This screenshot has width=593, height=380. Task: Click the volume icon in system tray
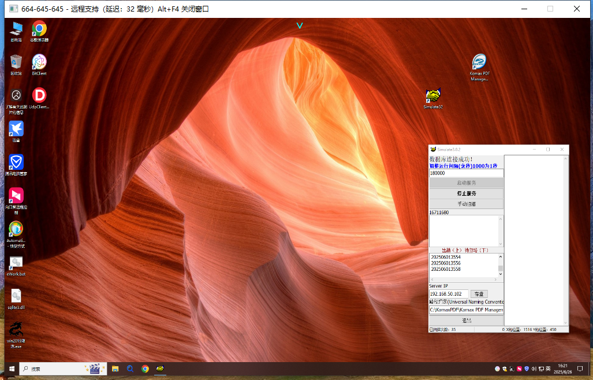(x=534, y=368)
